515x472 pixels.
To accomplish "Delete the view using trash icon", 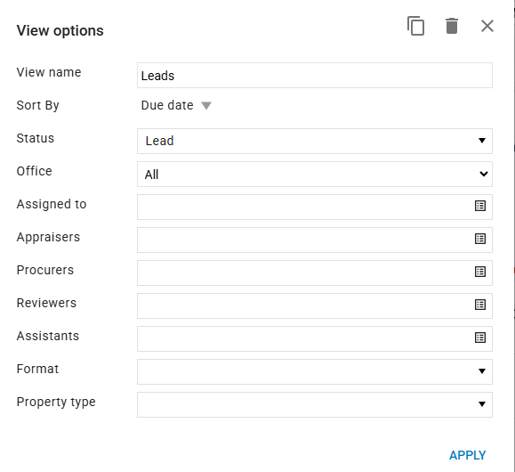I will [x=452, y=26].
